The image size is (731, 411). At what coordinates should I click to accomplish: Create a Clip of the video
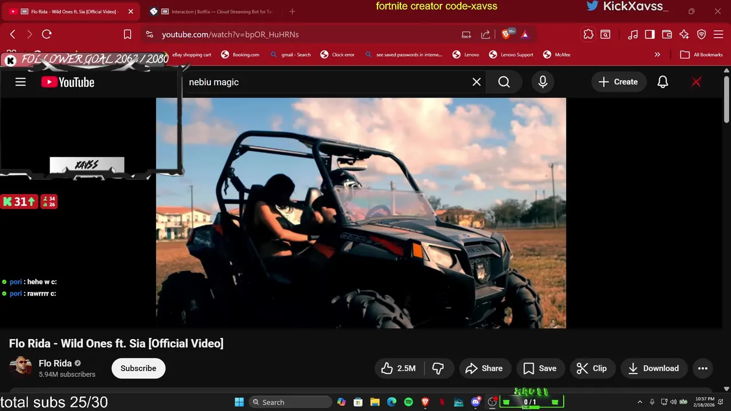[592, 368]
